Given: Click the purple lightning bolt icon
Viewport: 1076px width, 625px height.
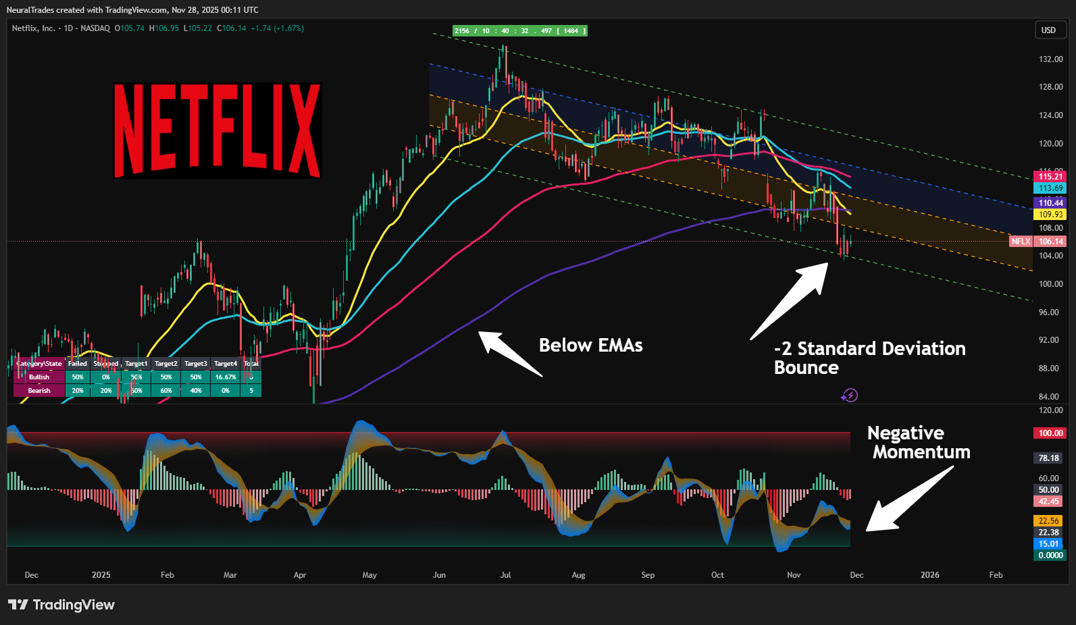Looking at the screenshot, I should pos(850,396).
